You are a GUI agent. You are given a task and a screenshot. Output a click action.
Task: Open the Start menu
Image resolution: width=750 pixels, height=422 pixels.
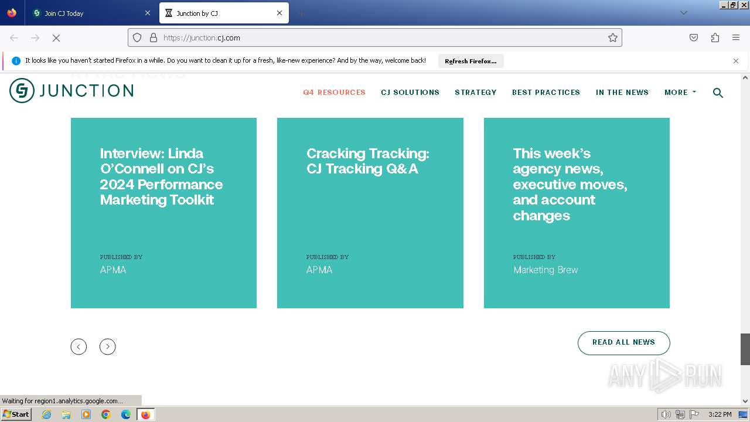point(16,414)
